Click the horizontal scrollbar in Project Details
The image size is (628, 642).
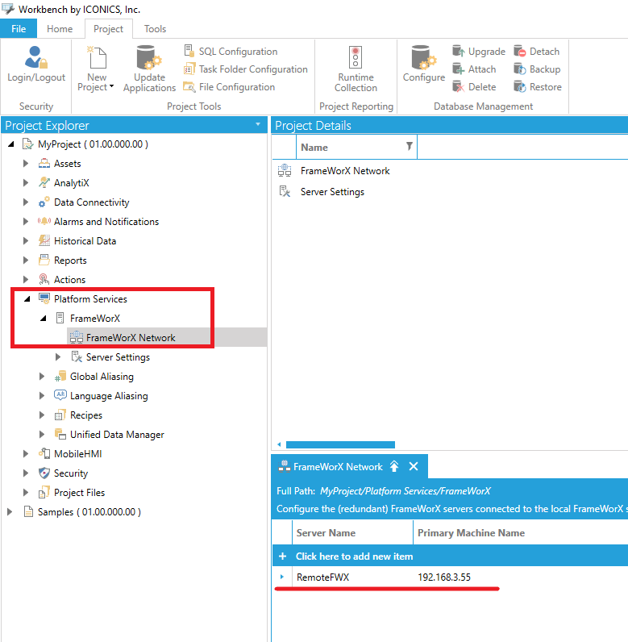340,444
